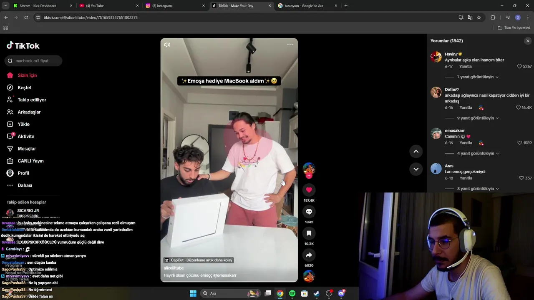The width and height of the screenshot is (534, 300).
Task: Bookmark the video to favorites
Action: 309,233
